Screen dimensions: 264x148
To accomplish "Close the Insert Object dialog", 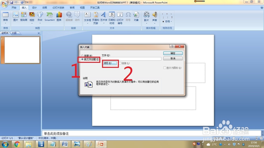I will pyautogui.click(x=180, y=46).
